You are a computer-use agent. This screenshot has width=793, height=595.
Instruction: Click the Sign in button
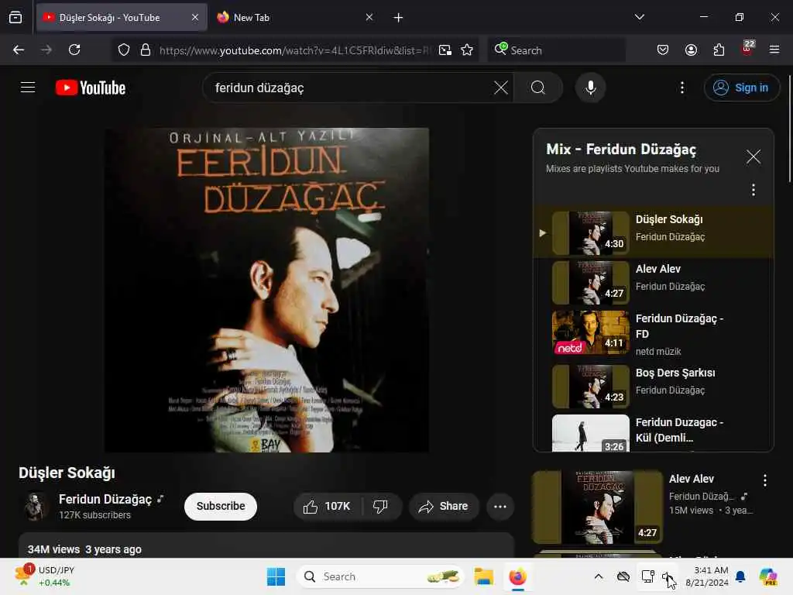[741, 88]
